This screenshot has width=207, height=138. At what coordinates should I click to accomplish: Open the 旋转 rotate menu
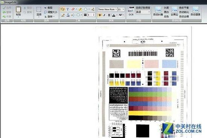50,17
